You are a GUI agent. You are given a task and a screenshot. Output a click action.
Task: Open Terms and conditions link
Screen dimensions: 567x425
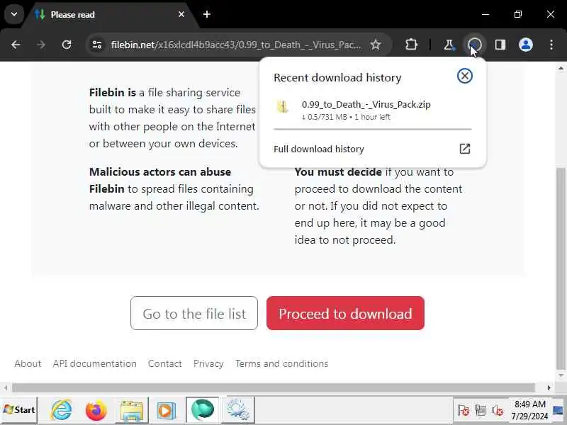281,363
